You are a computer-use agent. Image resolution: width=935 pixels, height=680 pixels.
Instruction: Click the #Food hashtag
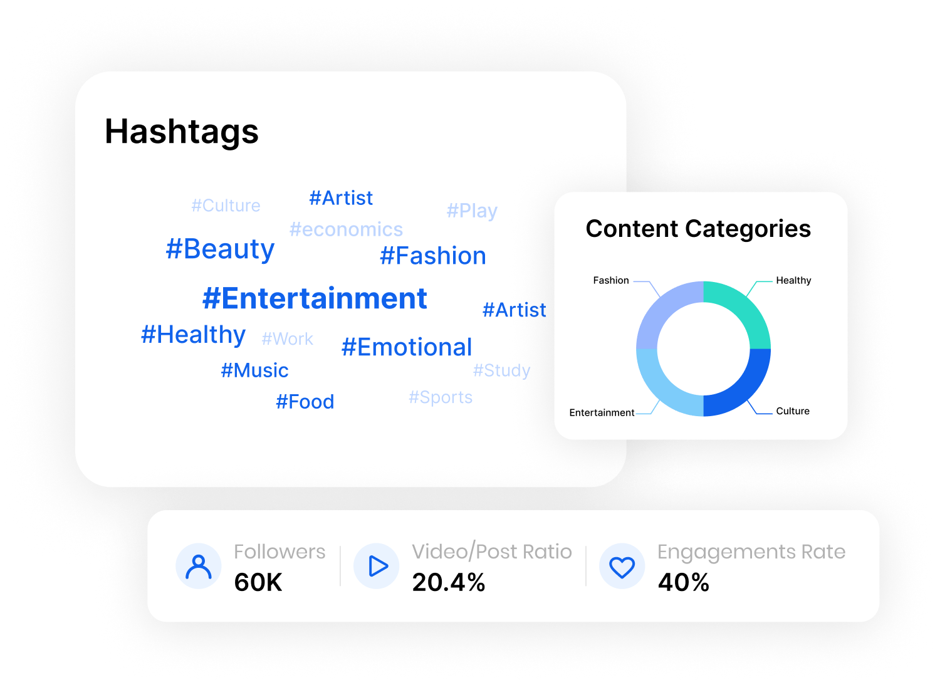(x=305, y=402)
